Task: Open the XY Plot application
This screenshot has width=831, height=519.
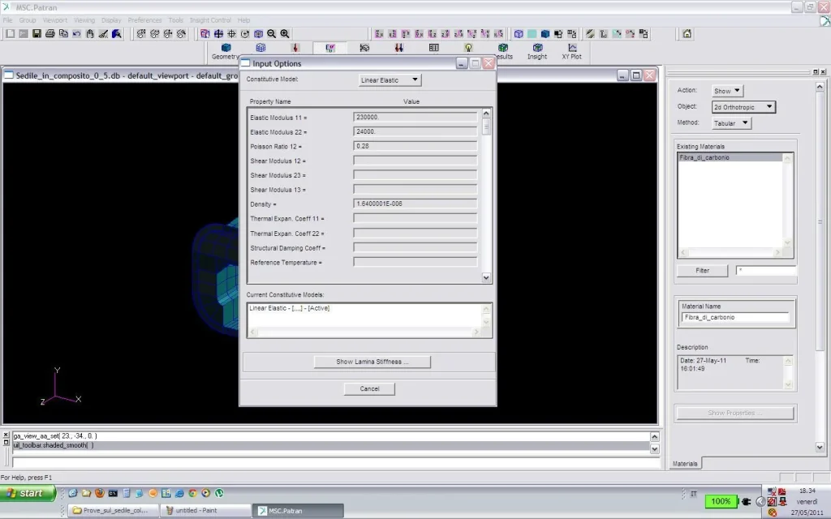Action: click(572, 51)
